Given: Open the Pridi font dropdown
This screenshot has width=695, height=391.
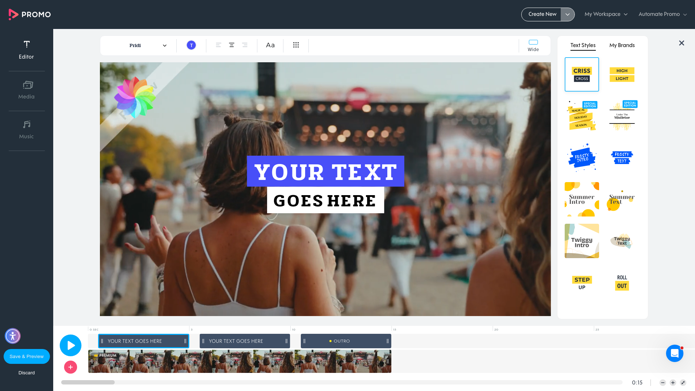Looking at the screenshot, I should coord(148,46).
